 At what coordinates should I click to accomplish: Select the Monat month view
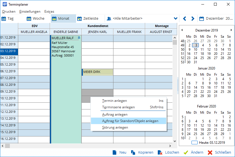pyautogui.click(x=60, y=19)
